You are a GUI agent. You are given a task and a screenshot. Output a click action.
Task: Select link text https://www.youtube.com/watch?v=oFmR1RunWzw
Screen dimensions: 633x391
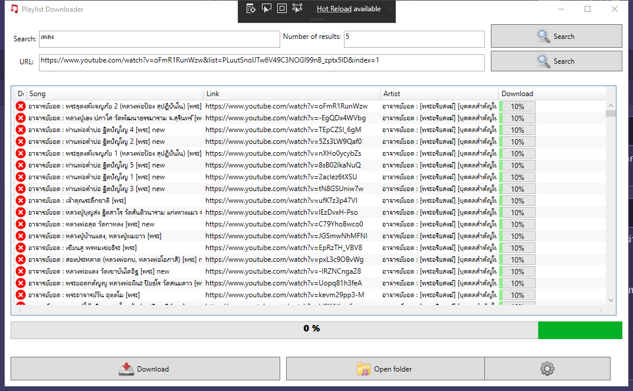287,106
